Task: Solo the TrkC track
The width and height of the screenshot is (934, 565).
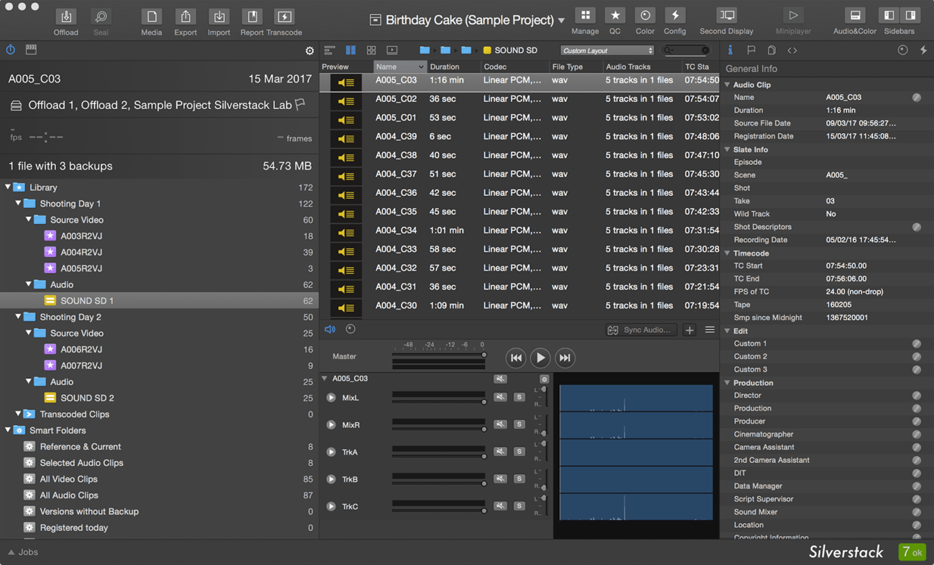Action: pyautogui.click(x=519, y=506)
